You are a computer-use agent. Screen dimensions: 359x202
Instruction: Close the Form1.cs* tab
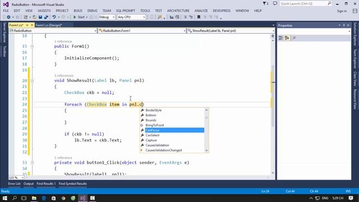click(32, 25)
